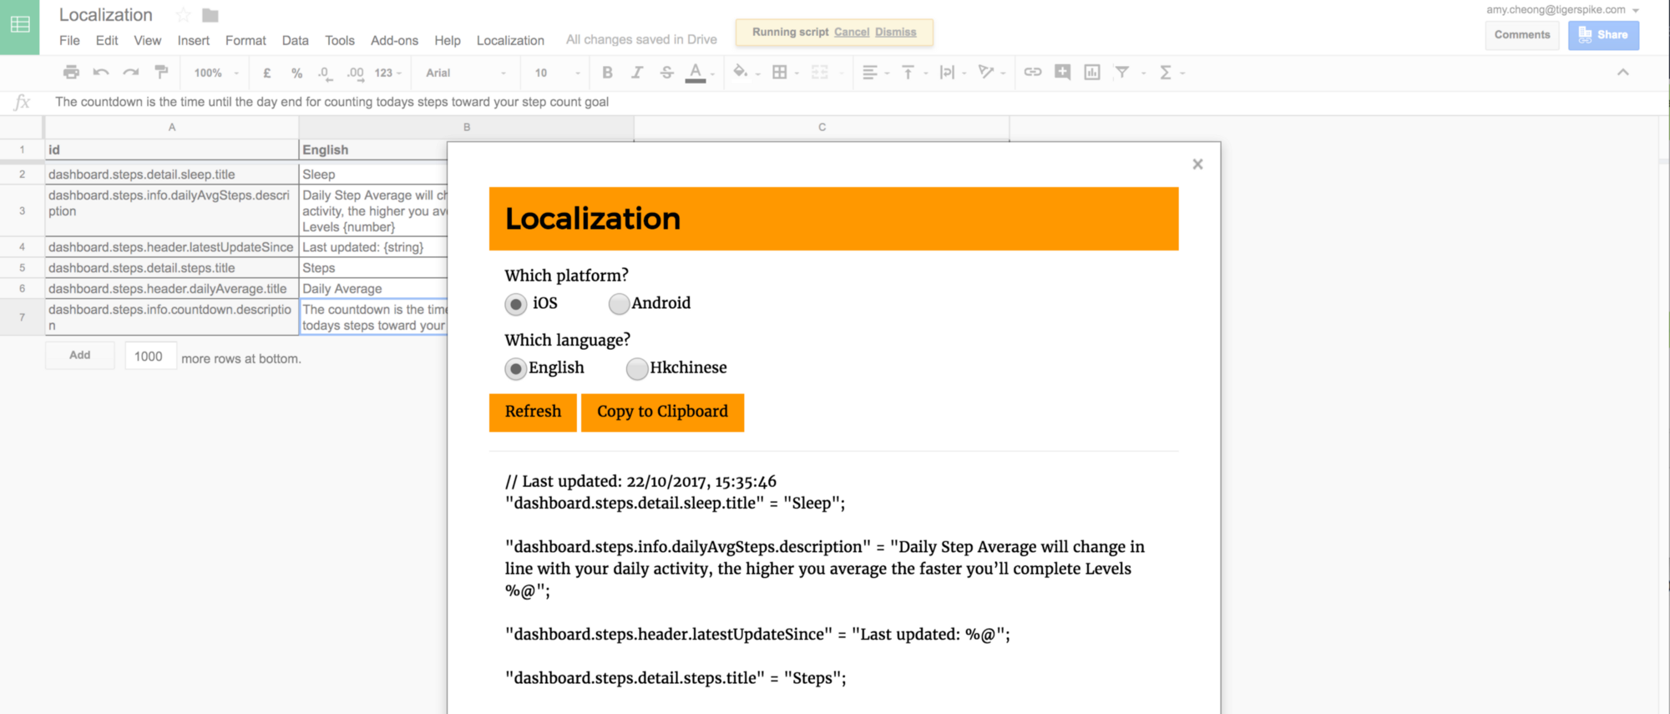This screenshot has height=714, width=1670.
Task: Click the Filter icon
Action: [1122, 73]
